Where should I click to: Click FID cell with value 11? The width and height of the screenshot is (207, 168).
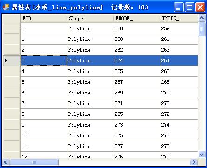(44, 146)
